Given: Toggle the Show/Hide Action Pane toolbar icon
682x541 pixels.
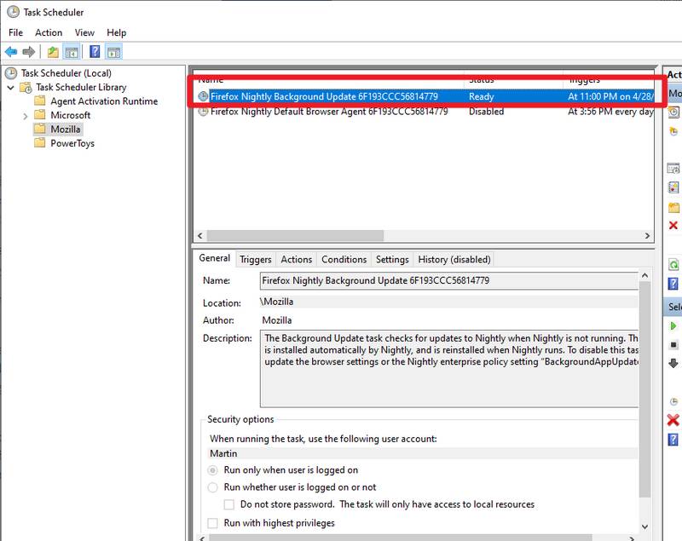Looking at the screenshot, I should tap(113, 52).
